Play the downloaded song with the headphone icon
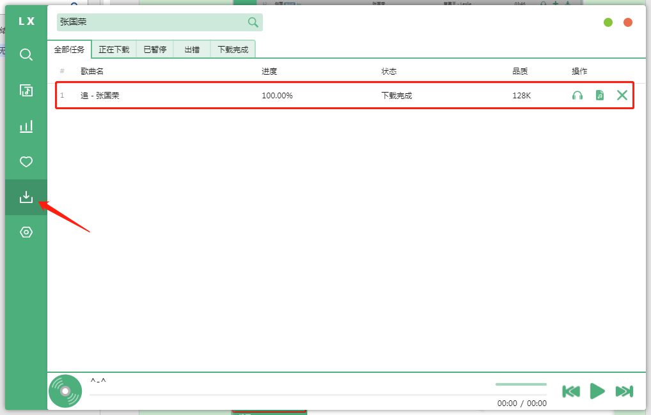 point(577,94)
